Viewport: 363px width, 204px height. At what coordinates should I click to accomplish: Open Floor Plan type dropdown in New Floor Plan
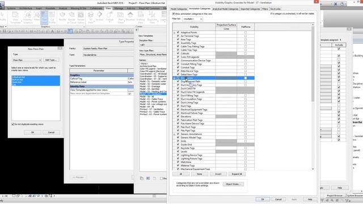point(27,60)
